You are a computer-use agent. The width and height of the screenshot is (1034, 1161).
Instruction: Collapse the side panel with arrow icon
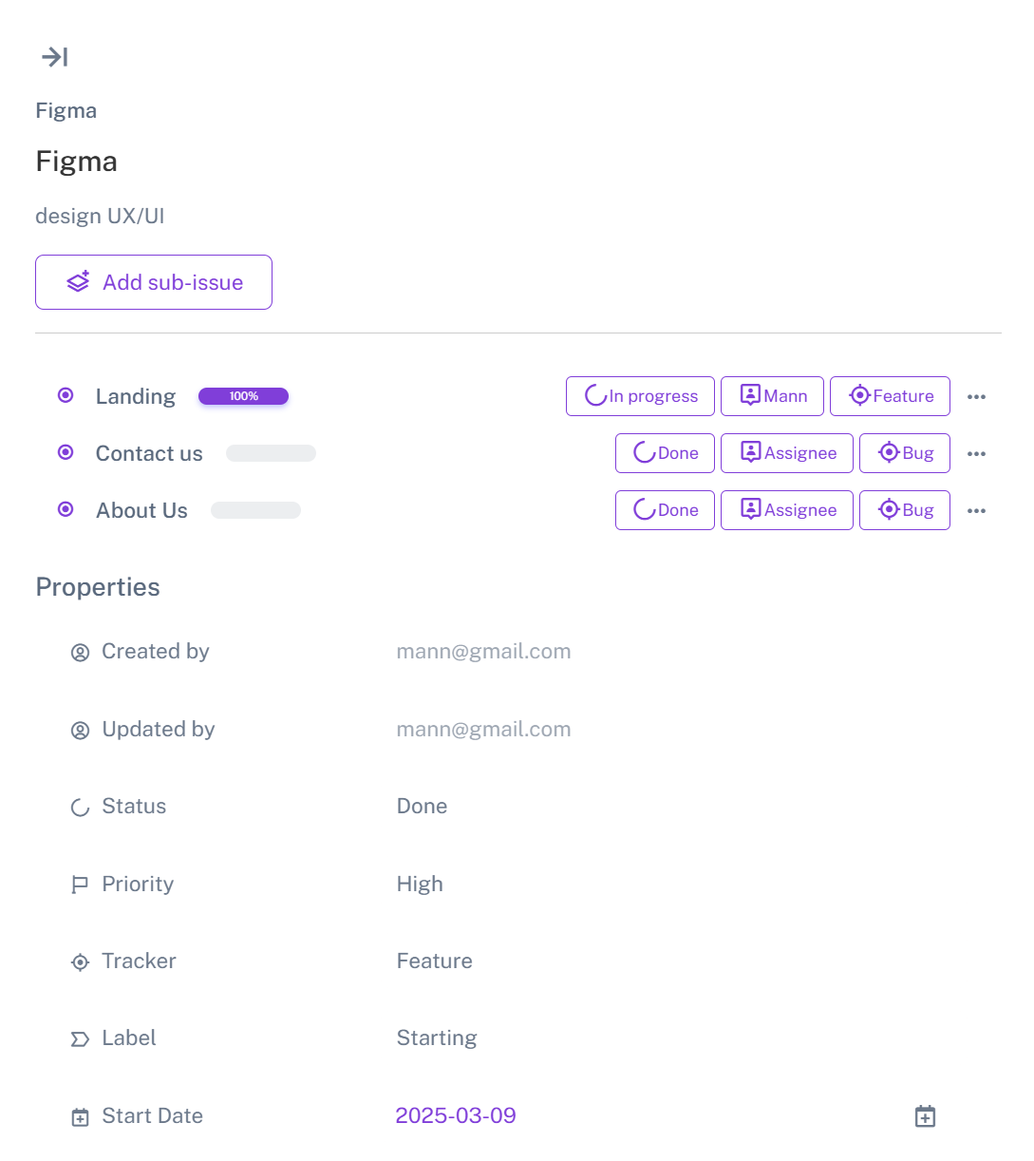pyautogui.click(x=55, y=57)
